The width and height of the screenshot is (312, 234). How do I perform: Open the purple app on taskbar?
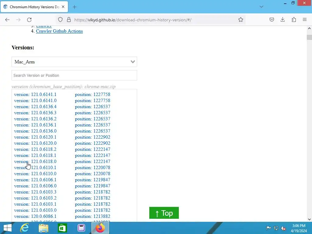(81, 228)
